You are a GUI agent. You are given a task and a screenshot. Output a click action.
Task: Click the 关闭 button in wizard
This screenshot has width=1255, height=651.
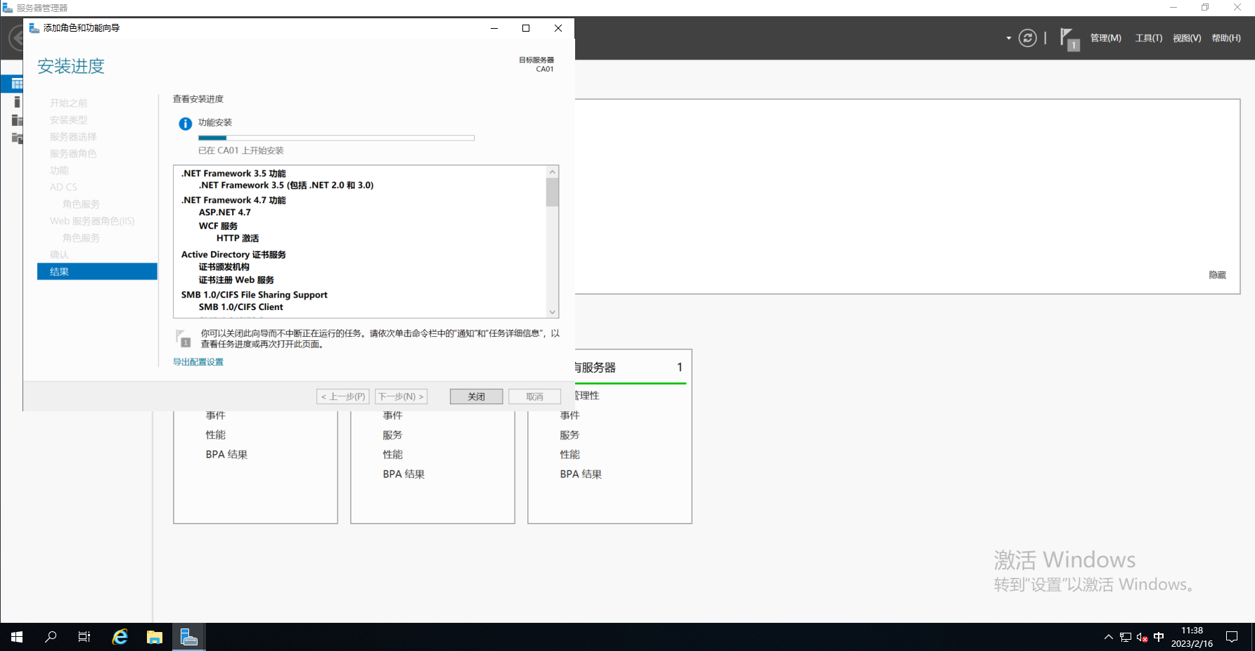tap(476, 397)
